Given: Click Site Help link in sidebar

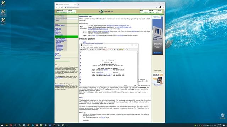Looking at the screenshot, I should (57, 58).
